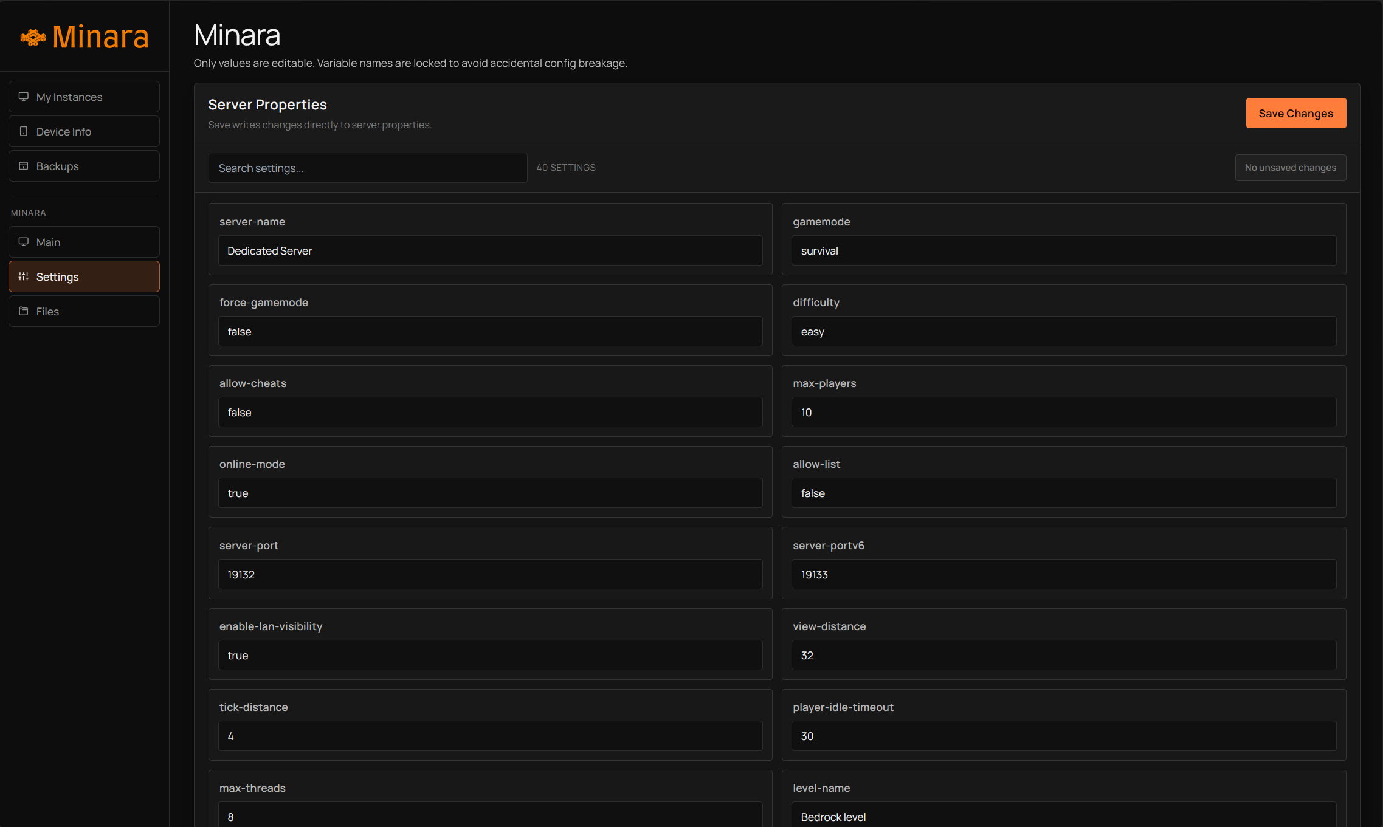This screenshot has height=827, width=1383.
Task: Click the level-name label
Action: tap(821, 788)
